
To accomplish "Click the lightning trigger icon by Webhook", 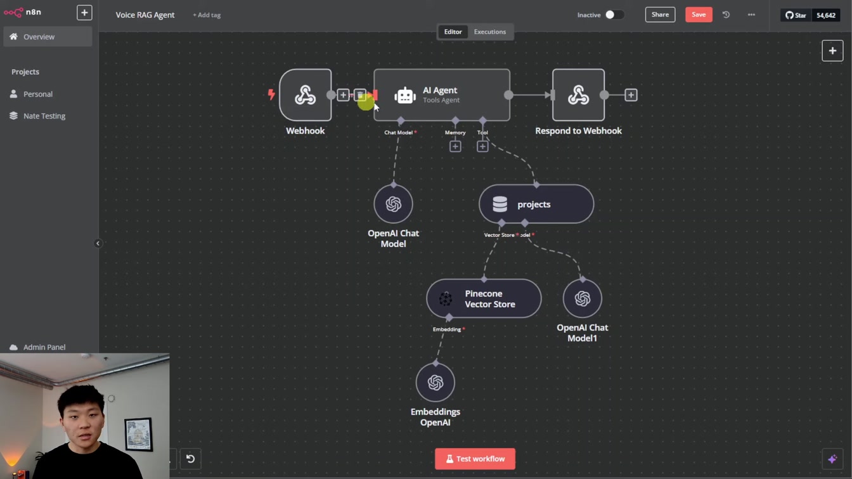I will click(271, 95).
